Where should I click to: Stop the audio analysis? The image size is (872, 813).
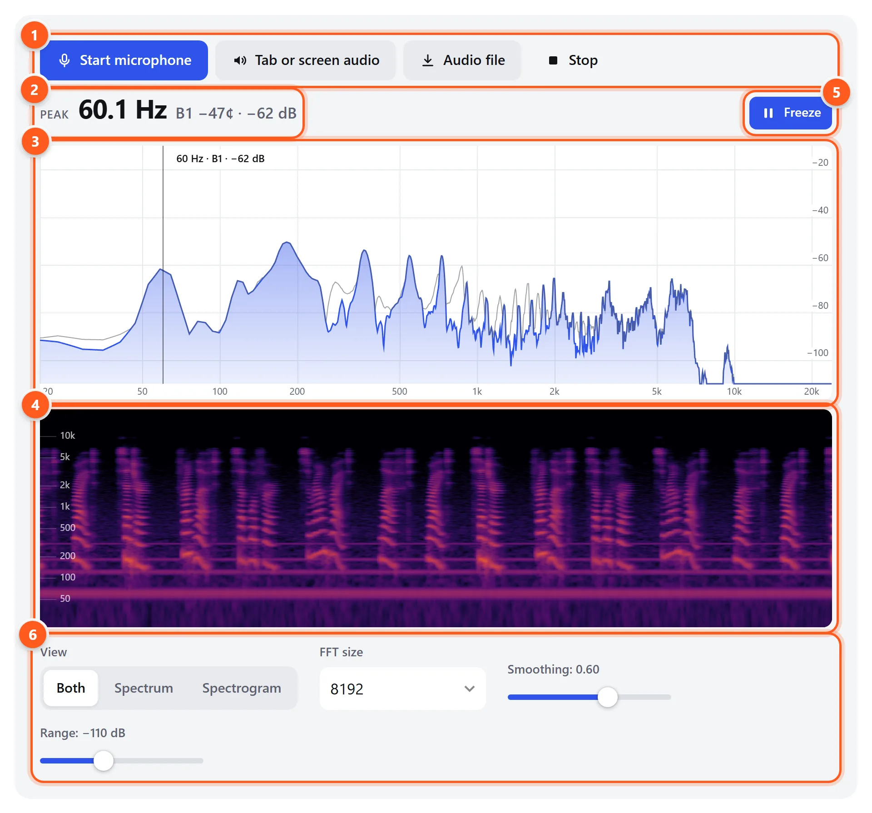click(573, 60)
